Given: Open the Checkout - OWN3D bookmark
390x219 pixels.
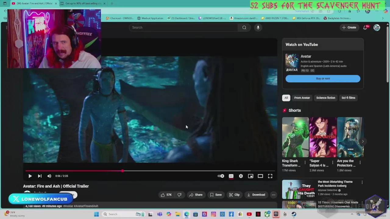Looking at the screenshot, I should pyautogui.click(x=119, y=18).
